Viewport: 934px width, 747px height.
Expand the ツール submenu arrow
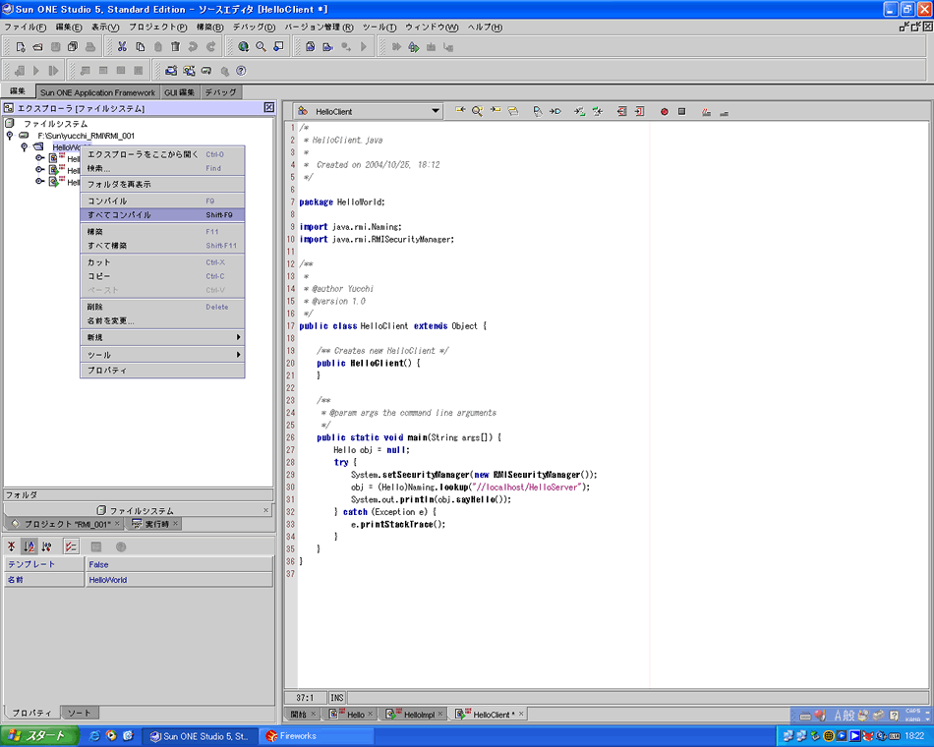238,354
